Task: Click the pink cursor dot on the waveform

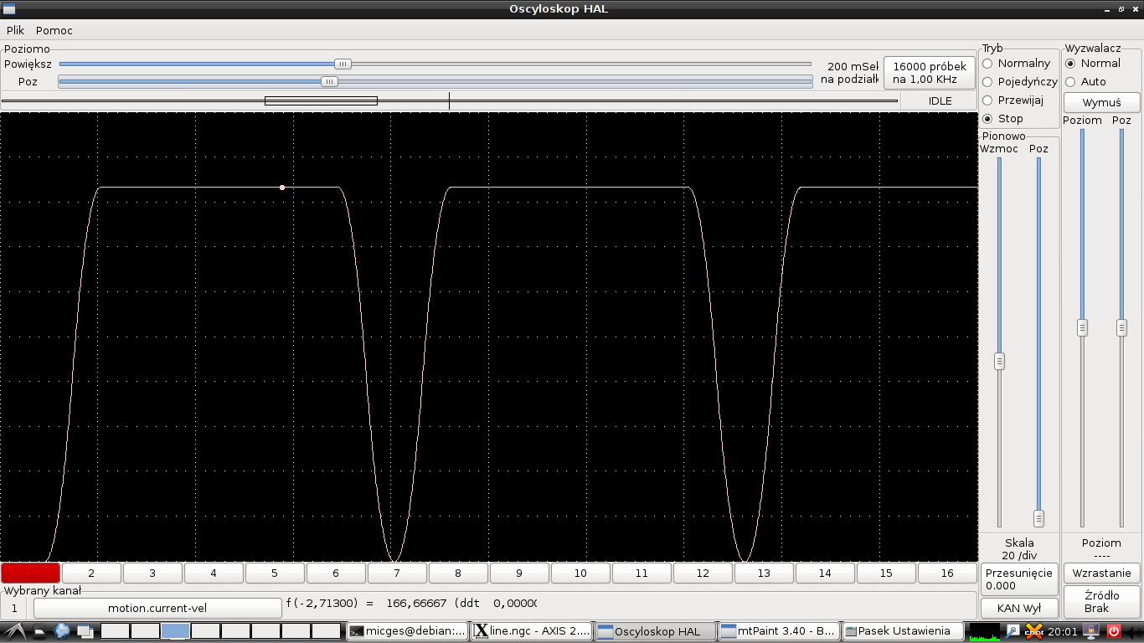Action: [x=282, y=188]
